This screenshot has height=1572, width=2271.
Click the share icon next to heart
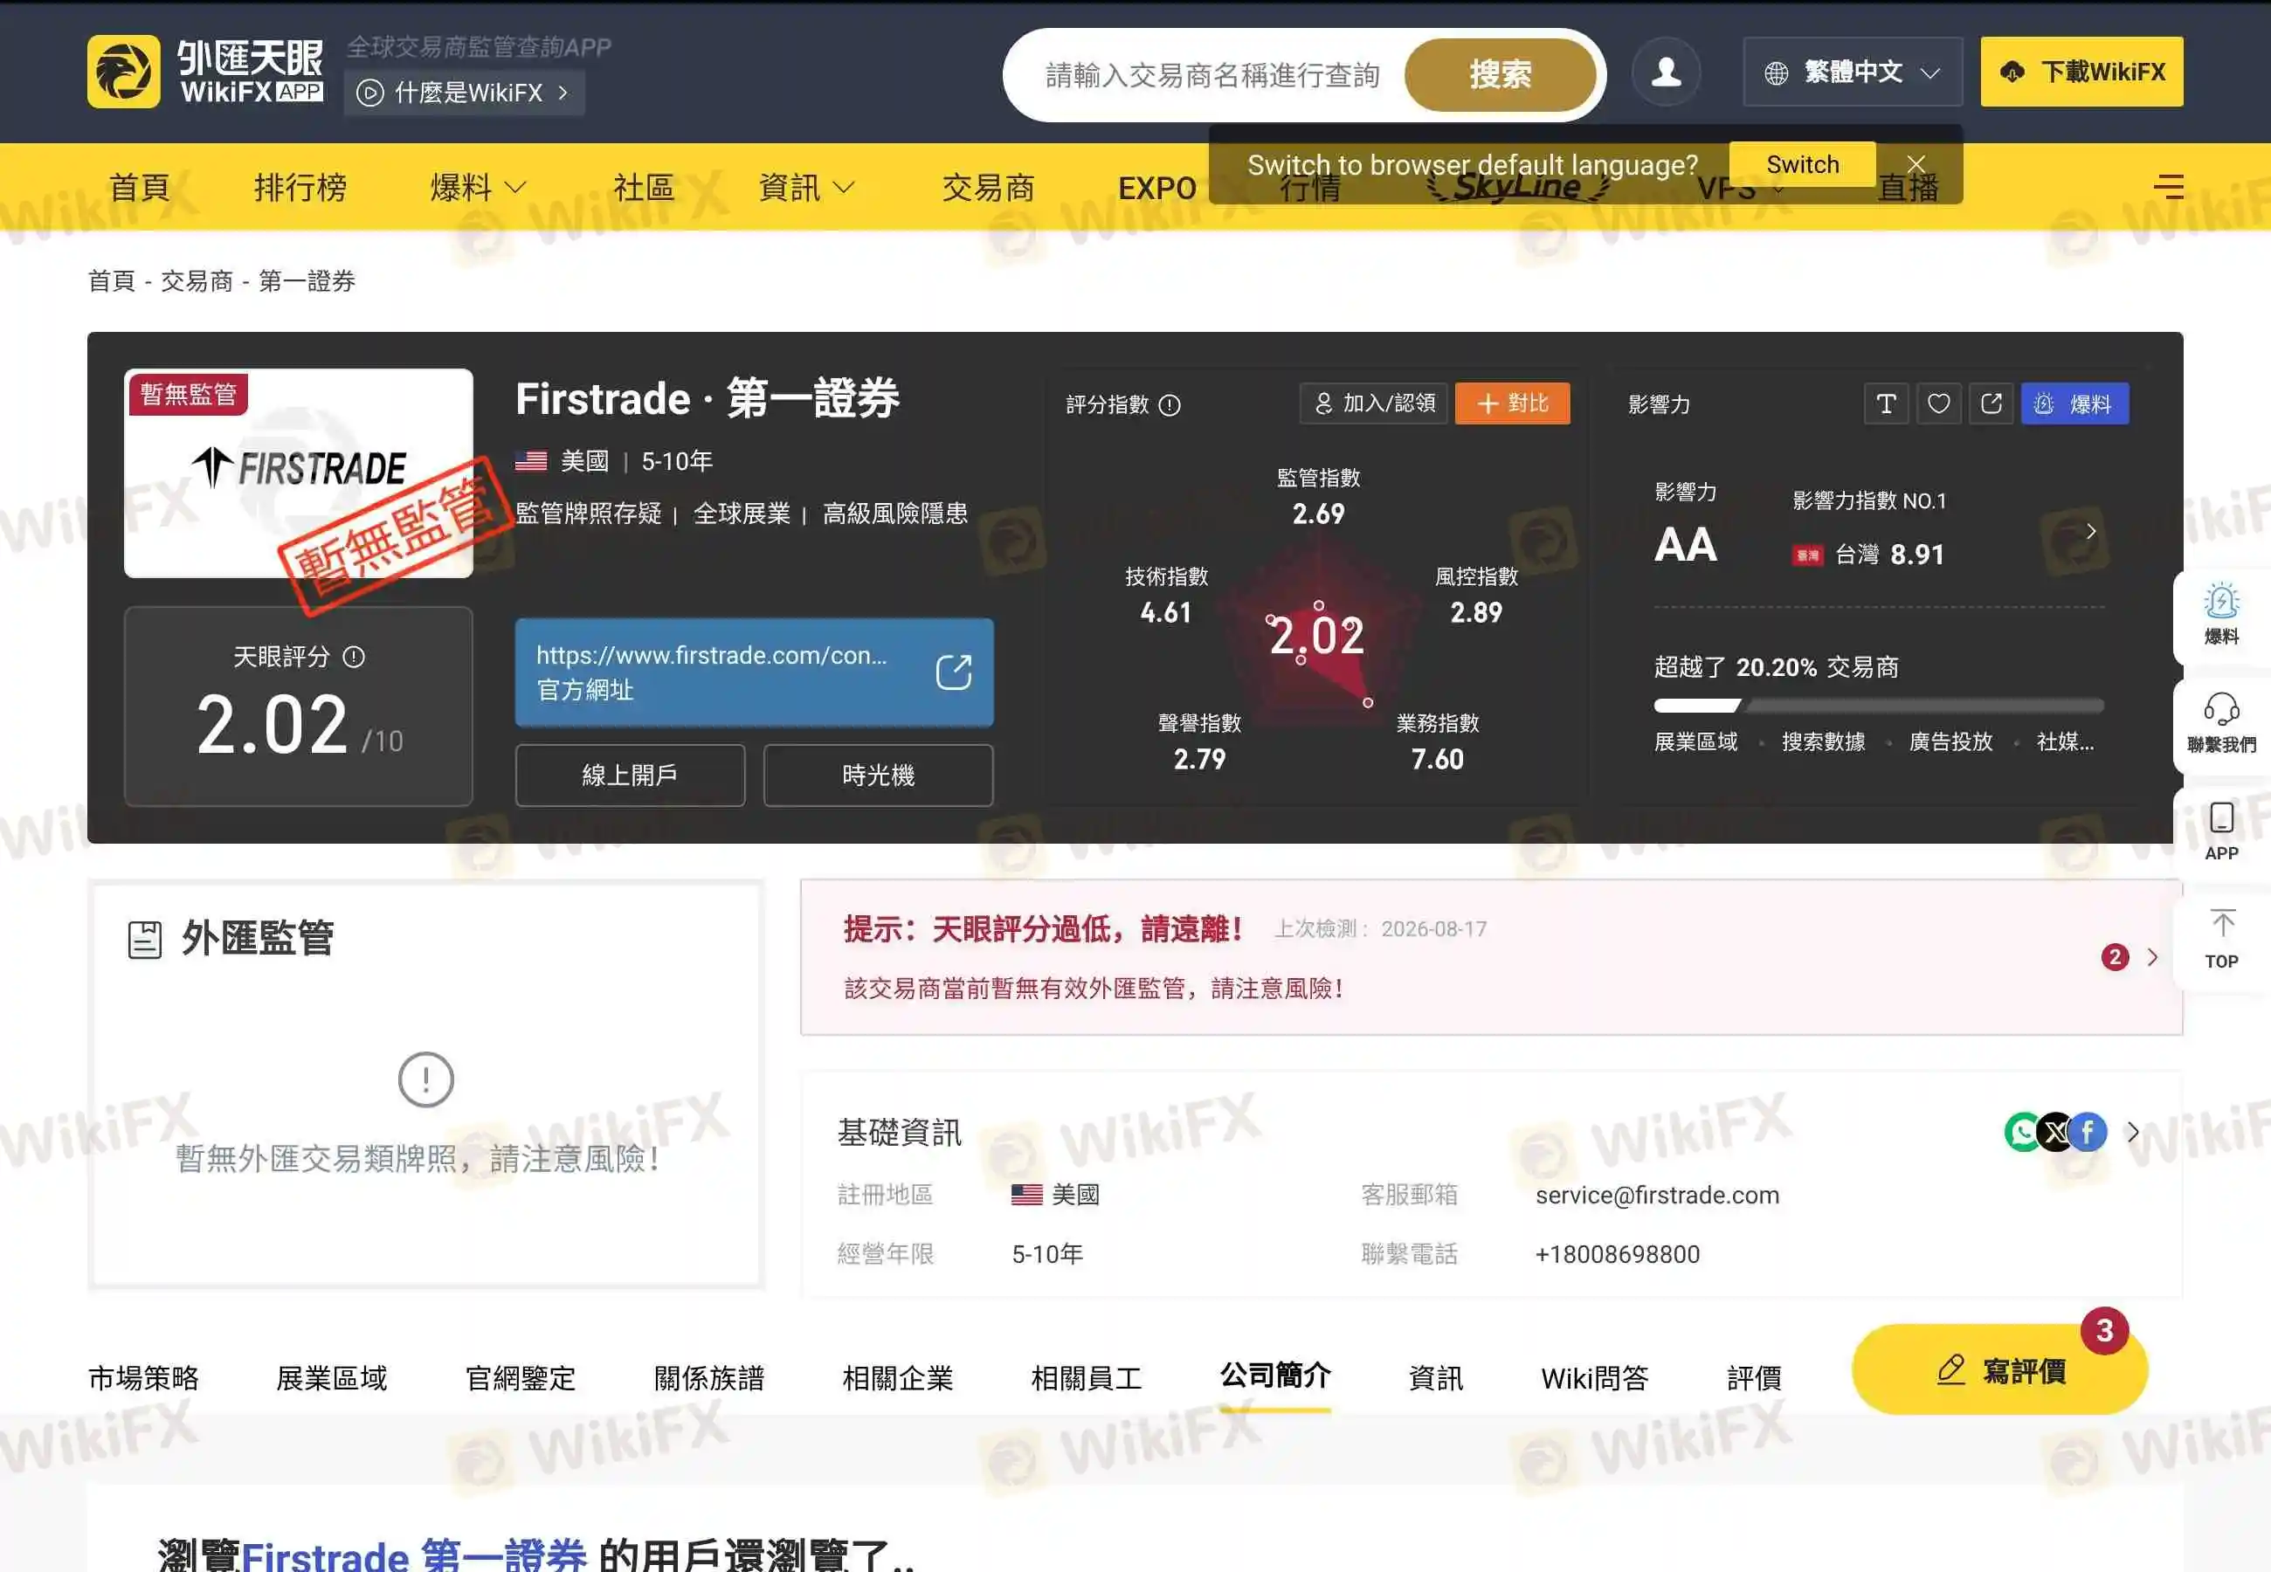pos(1991,403)
